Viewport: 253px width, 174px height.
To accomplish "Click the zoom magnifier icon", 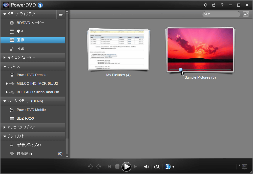I will tap(157, 167).
